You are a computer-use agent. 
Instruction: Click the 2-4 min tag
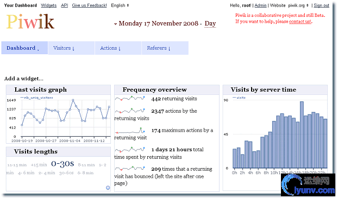click(x=47, y=173)
